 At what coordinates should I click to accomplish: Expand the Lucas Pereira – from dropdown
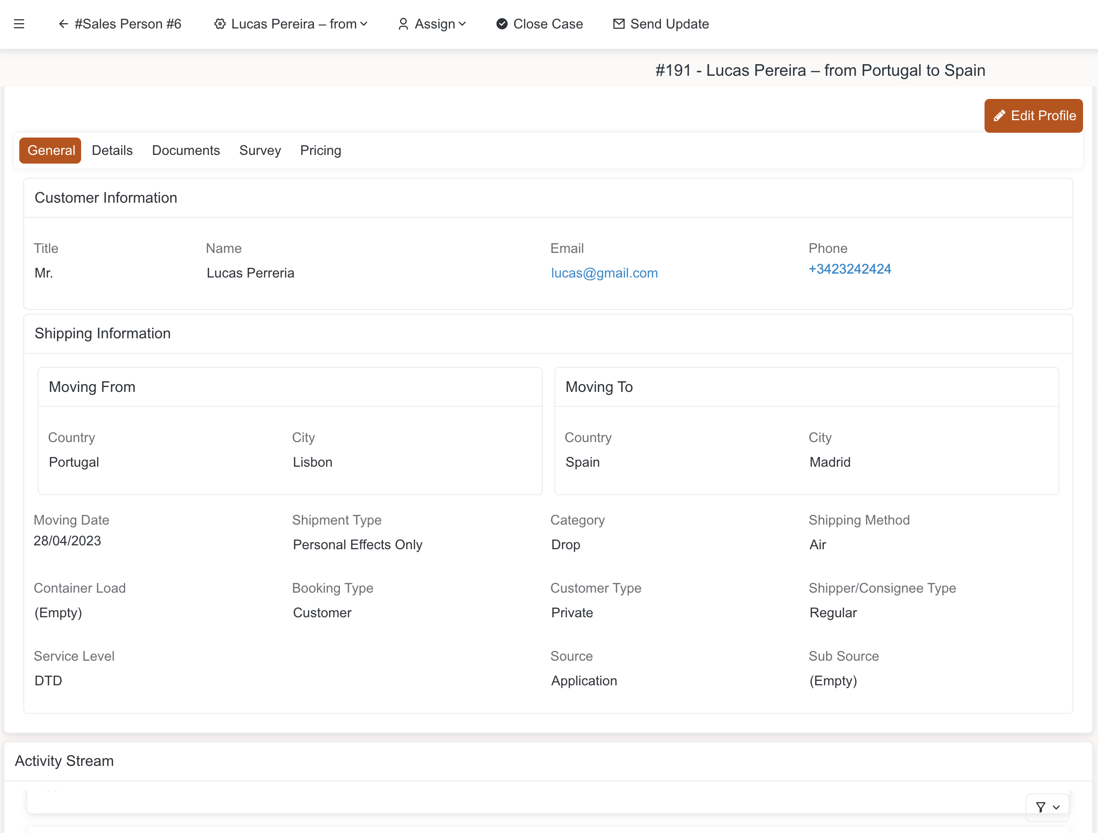(x=364, y=24)
